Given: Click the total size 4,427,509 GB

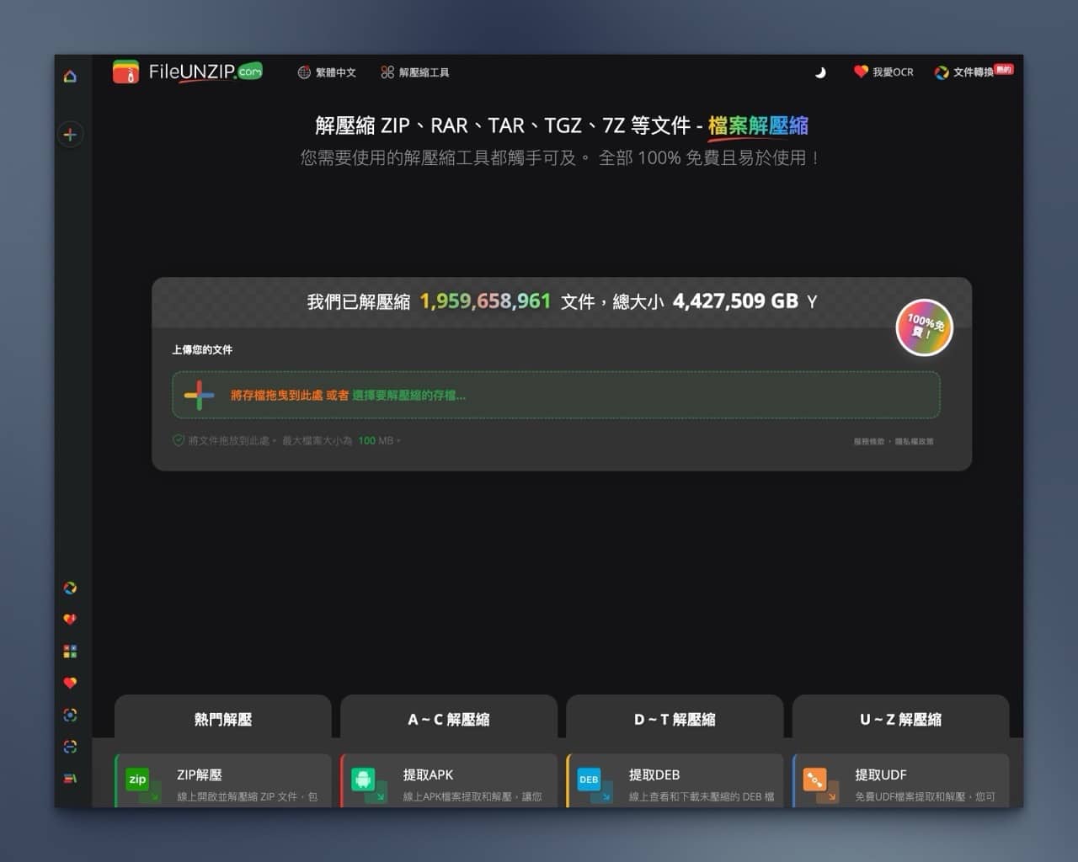Looking at the screenshot, I should click(x=735, y=301).
